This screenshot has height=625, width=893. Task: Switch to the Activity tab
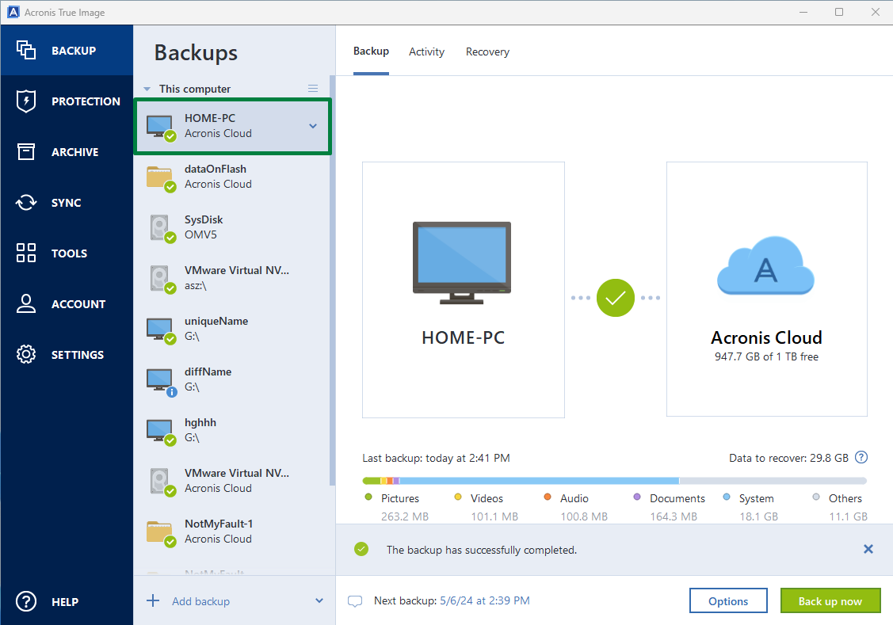(x=426, y=51)
